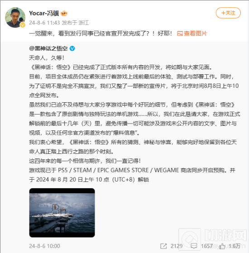The width and height of the screenshot is (249, 253).
Task: Like the post with thumbs-up icon
Action: pos(222,246)
